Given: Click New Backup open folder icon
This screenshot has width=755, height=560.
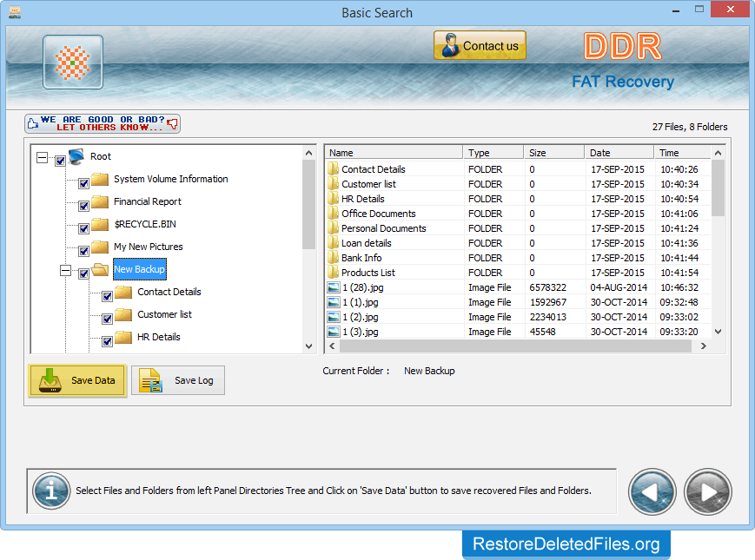Looking at the screenshot, I should (x=100, y=269).
